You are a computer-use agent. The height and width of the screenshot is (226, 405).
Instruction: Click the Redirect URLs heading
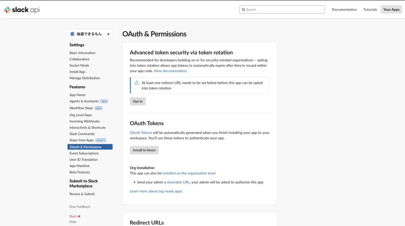147,223
